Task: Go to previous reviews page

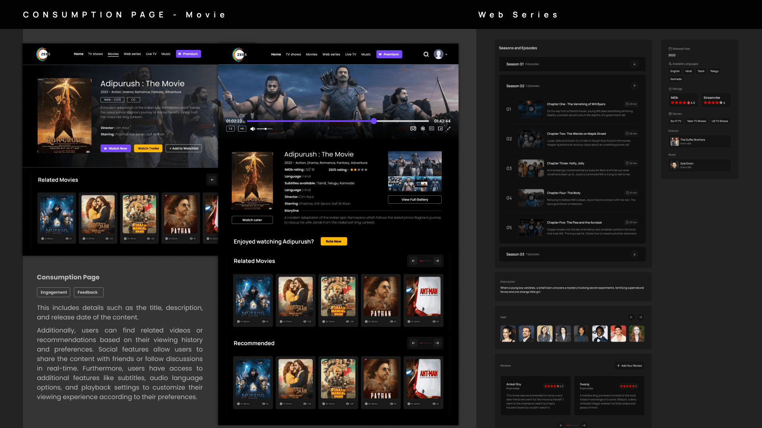Action: [561, 425]
